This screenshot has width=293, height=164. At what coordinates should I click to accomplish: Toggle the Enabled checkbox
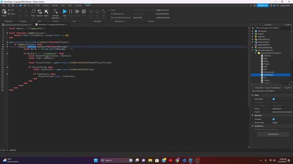tap(274, 119)
